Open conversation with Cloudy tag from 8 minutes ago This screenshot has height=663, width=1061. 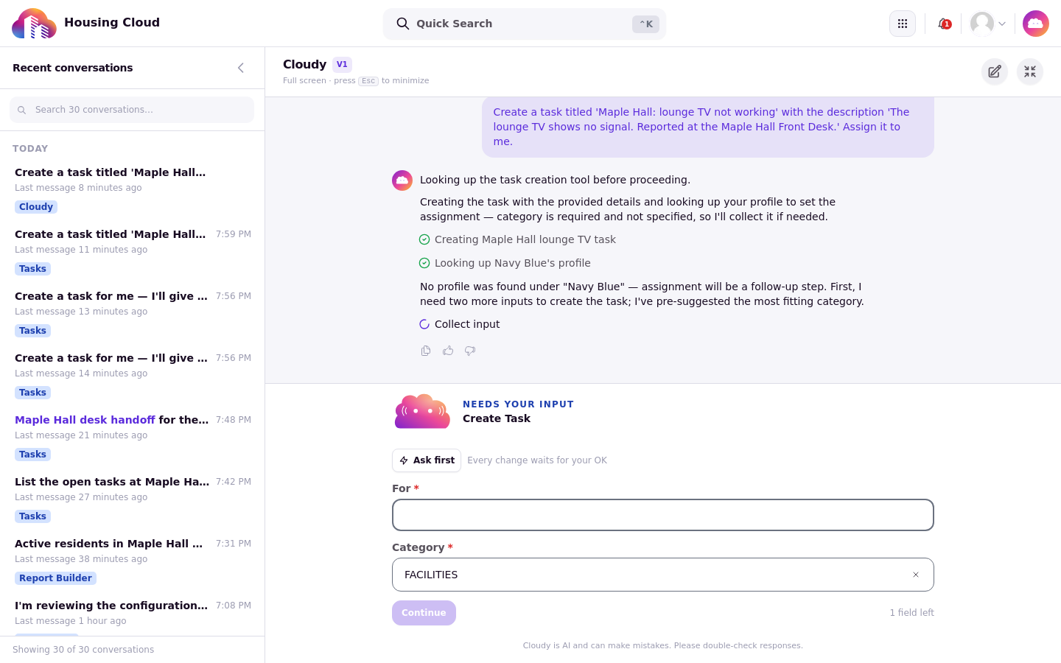[x=133, y=189]
